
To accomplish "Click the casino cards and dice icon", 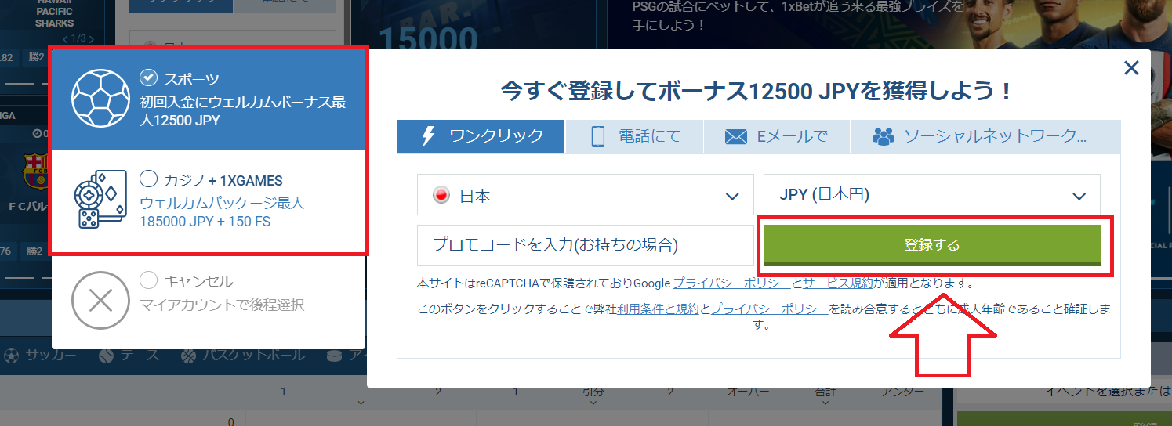I will [x=100, y=200].
